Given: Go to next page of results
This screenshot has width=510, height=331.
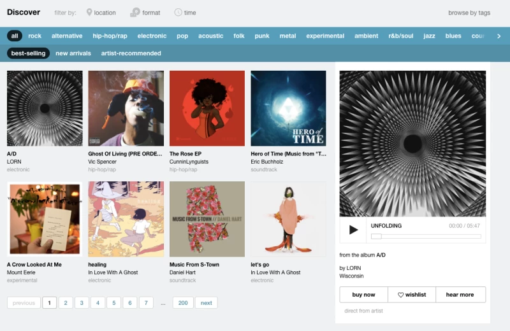Looking at the screenshot, I should tap(206, 303).
